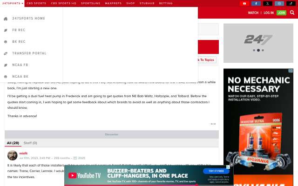Click the gray Discussion header bar
This screenshot has width=298, height=186.
coord(112,134)
